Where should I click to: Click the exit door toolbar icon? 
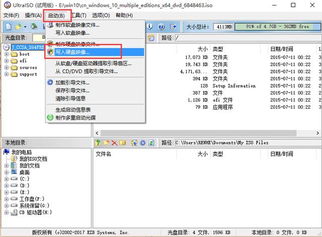(173, 27)
